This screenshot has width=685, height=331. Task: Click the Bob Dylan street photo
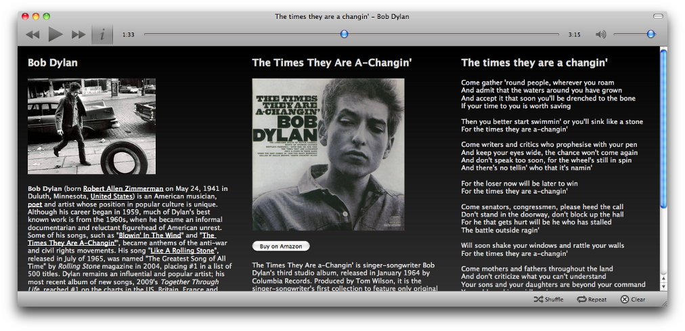click(92, 126)
